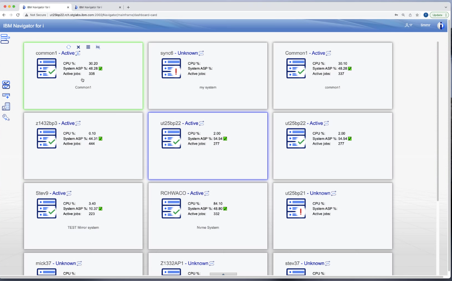
Task: Open the navigation menu icon at top of sidebar
Action: point(5,39)
